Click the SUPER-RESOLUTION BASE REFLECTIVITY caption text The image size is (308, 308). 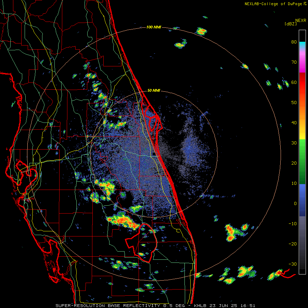pos(108,306)
